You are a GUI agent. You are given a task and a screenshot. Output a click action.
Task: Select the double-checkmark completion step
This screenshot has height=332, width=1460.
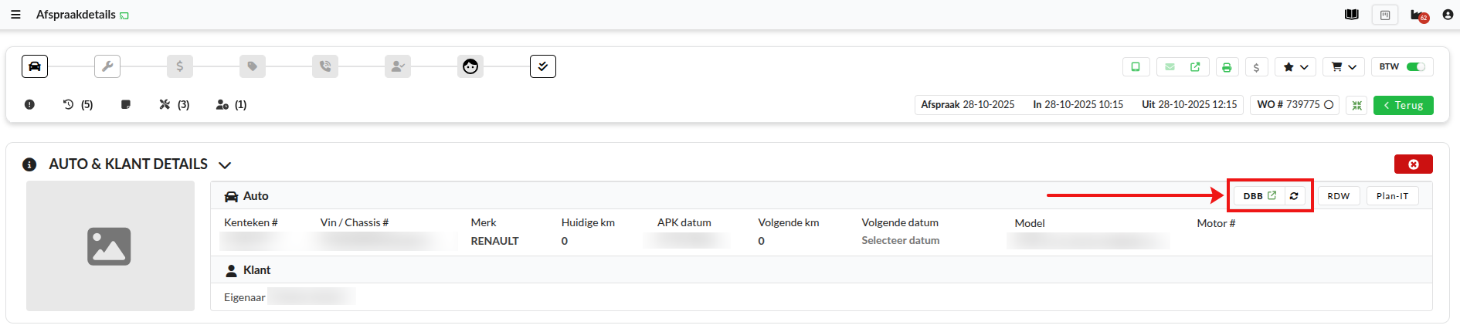[543, 66]
